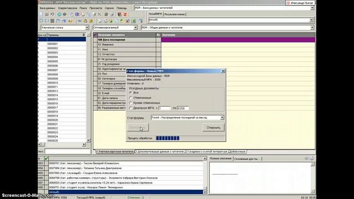Image resolution: width=354 pixels, height=199 pixels.
Task: Click the undo curved arrow icon
Action: pos(52,14)
